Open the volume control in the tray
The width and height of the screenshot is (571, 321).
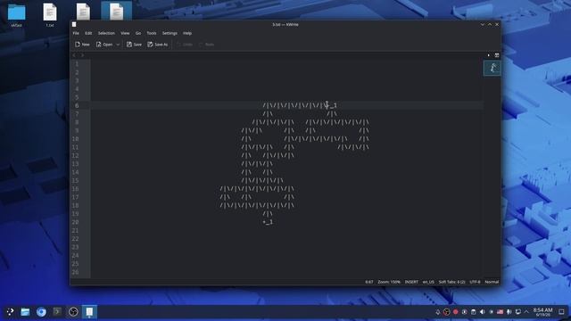coord(482,312)
